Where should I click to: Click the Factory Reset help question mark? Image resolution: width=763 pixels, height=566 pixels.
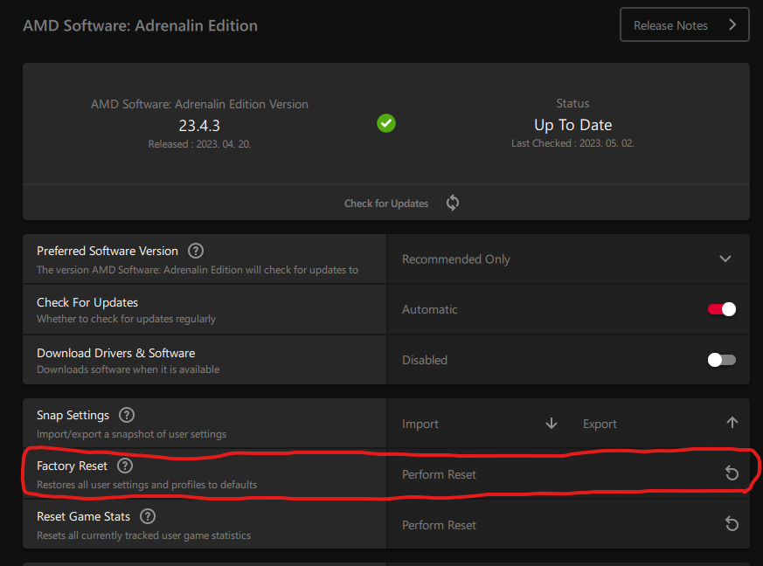(125, 466)
